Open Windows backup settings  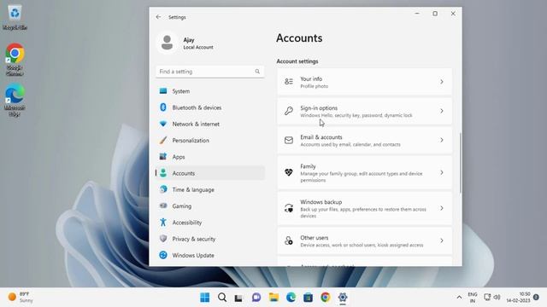[365, 208]
